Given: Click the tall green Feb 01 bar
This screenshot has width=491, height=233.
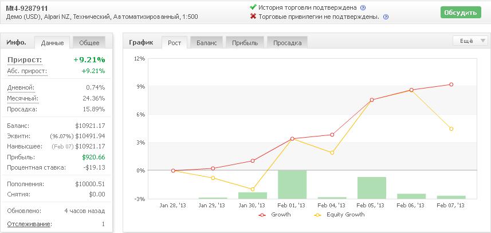Looking at the screenshot, I should tap(292, 184).
